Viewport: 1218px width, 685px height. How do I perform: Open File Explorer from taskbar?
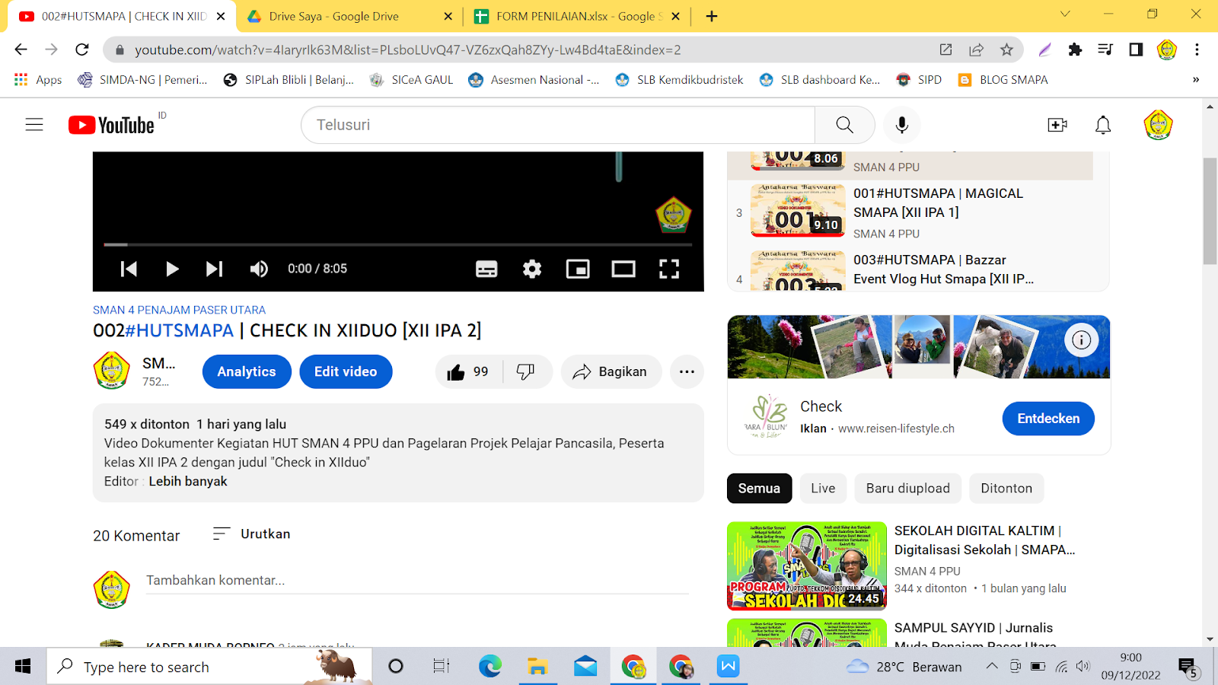pyautogui.click(x=537, y=667)
